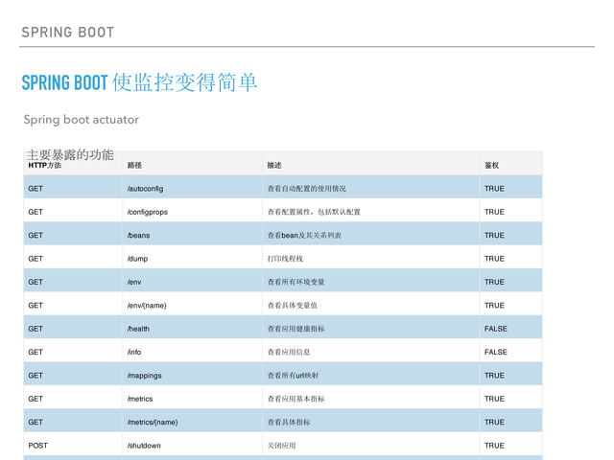614x460 pixels.
Task: Click GET in the /health row
Action: (35, 329)
